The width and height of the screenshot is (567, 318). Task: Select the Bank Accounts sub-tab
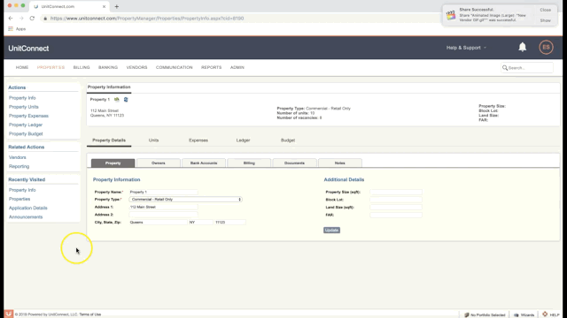pos(204,163)
